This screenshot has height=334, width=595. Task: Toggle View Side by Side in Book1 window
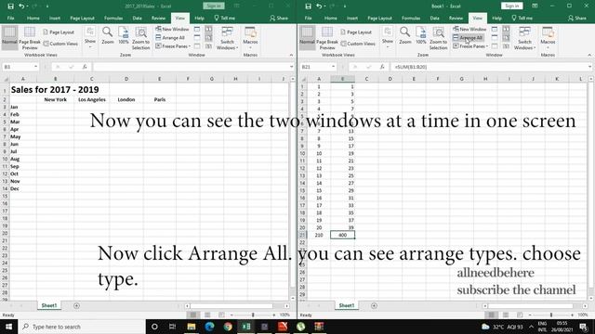coord(506,29)
